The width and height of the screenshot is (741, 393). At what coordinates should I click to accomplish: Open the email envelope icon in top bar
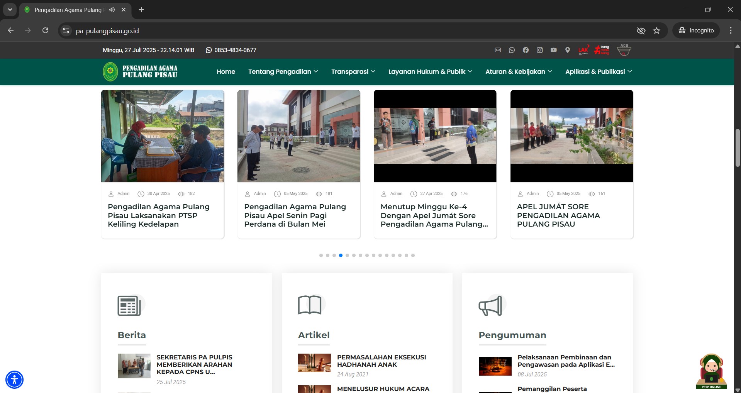click(498, 50)
